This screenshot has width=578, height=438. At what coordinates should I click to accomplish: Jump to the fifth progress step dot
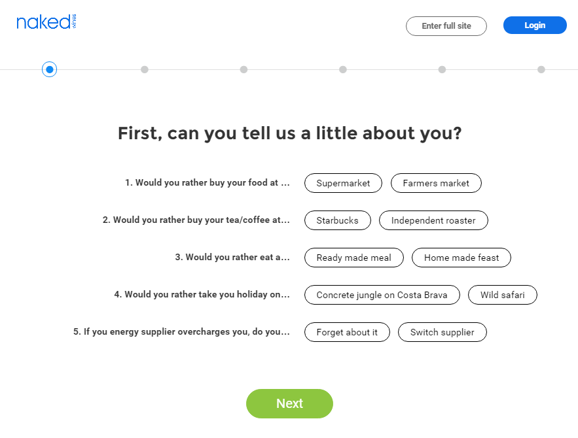click(x=442, y=69)
